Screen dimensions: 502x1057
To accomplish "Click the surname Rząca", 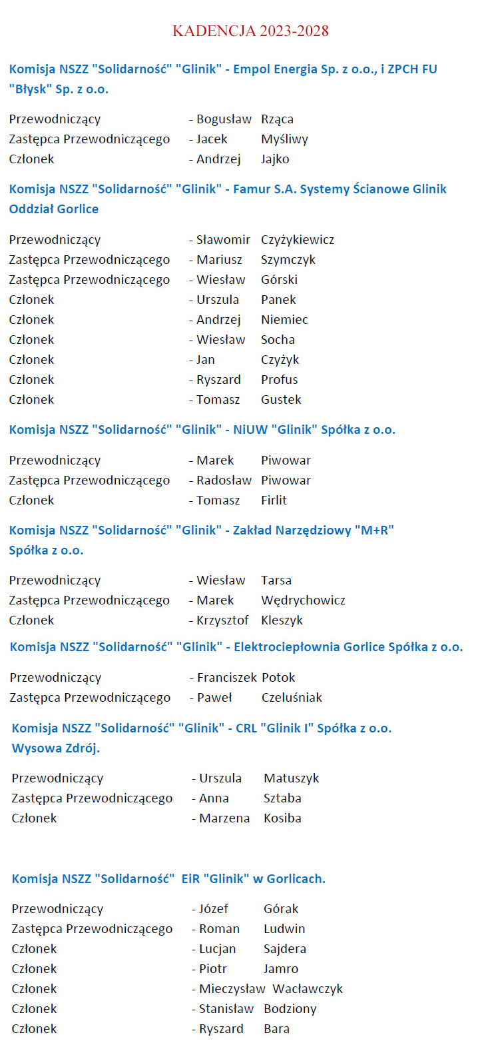I will tap(277, 119).
